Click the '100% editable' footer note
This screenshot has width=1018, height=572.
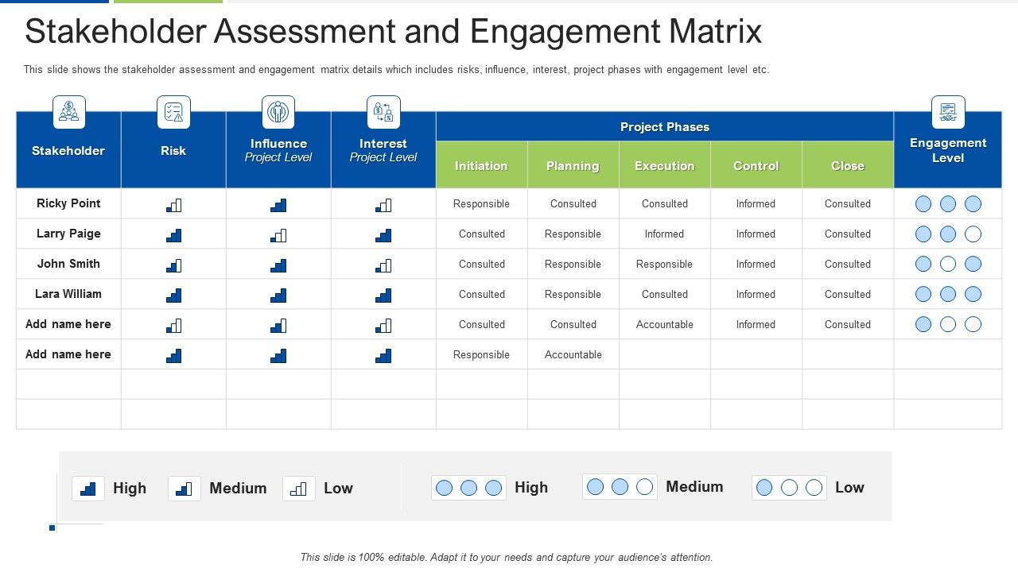click(x=507, y=557)
